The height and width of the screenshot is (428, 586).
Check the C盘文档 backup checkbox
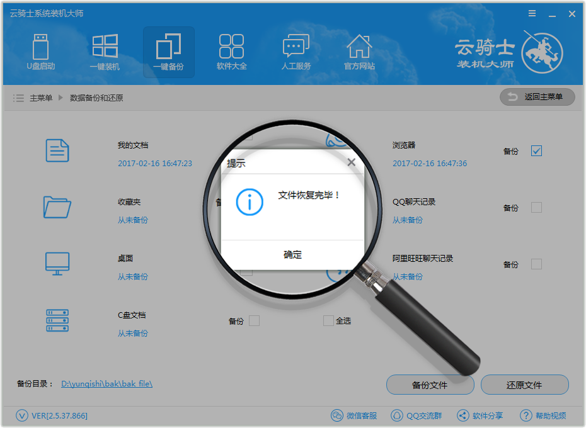tap(254, 321)
